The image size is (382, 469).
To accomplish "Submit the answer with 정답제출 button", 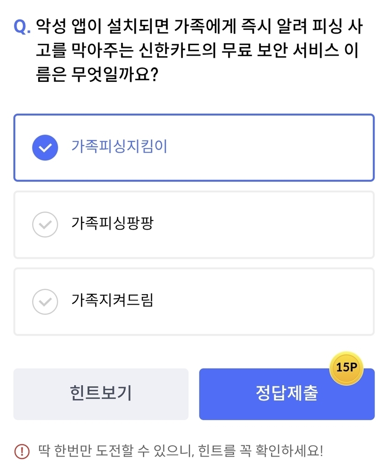I will click(286, 394).
